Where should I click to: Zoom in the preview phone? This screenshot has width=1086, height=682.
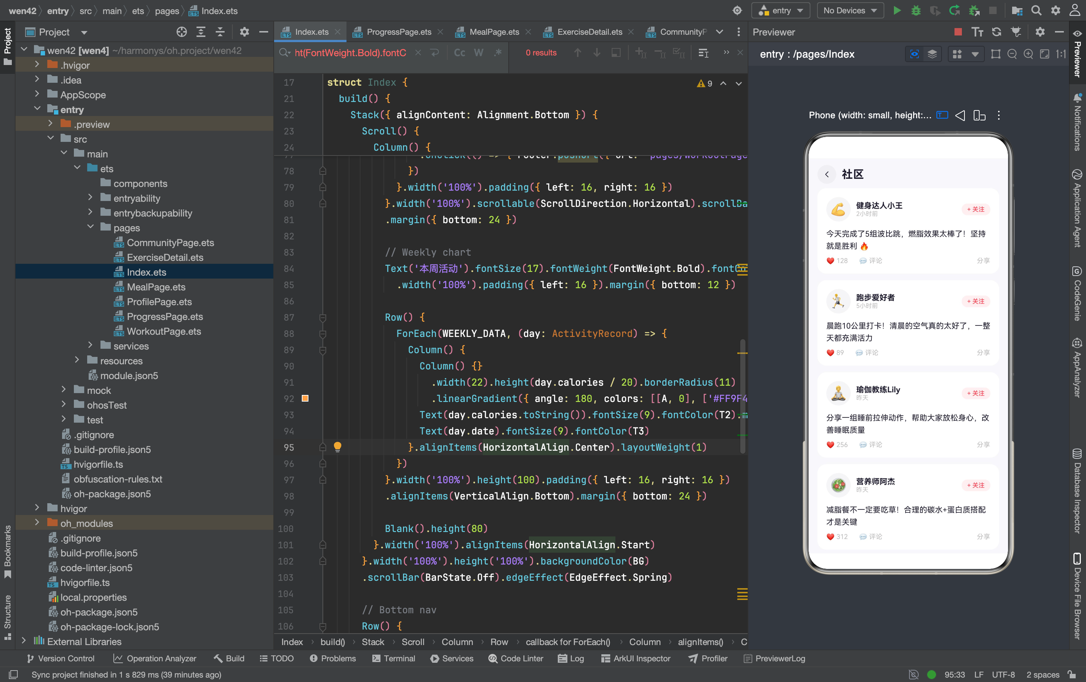pos(1028,54)
